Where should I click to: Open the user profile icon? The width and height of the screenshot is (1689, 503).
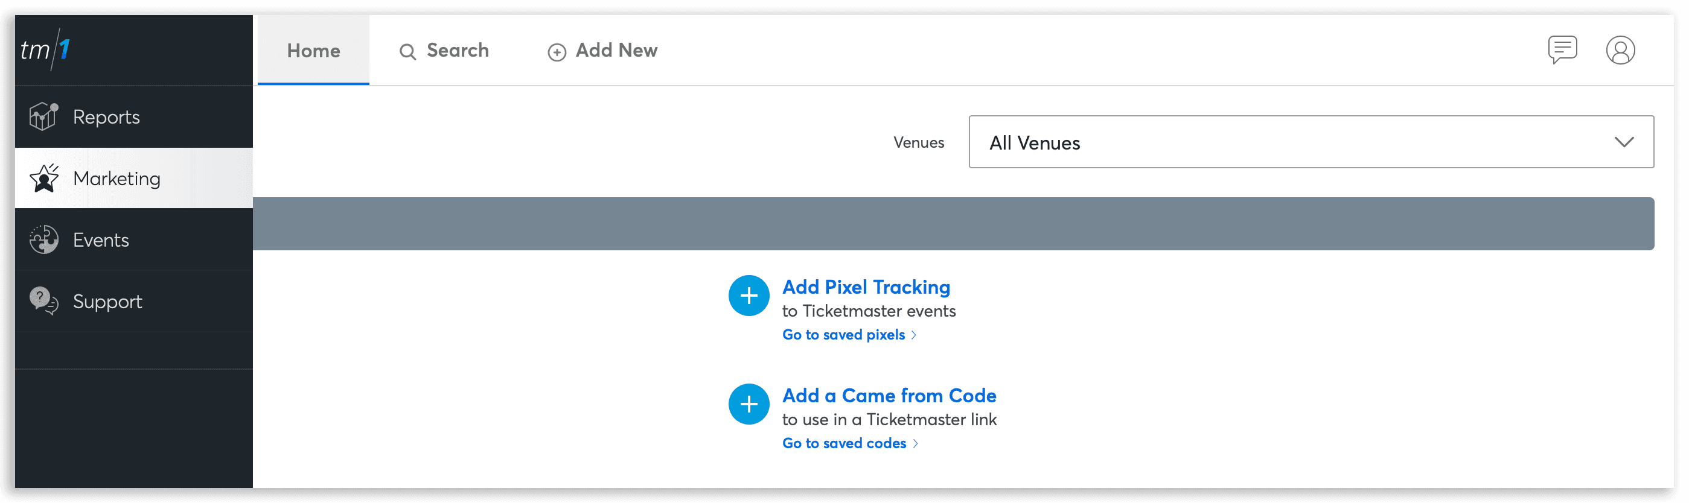1620,51
